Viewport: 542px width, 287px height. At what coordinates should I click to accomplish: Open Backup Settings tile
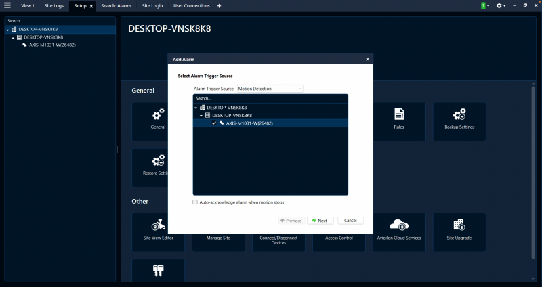(459, 121)
